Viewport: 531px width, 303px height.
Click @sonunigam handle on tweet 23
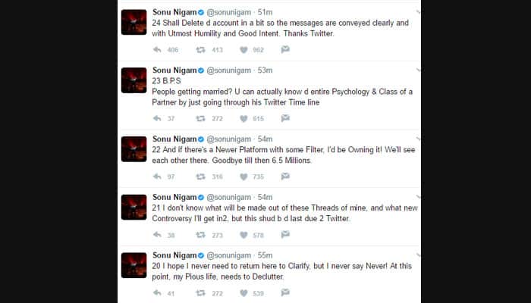coord(231,70)
